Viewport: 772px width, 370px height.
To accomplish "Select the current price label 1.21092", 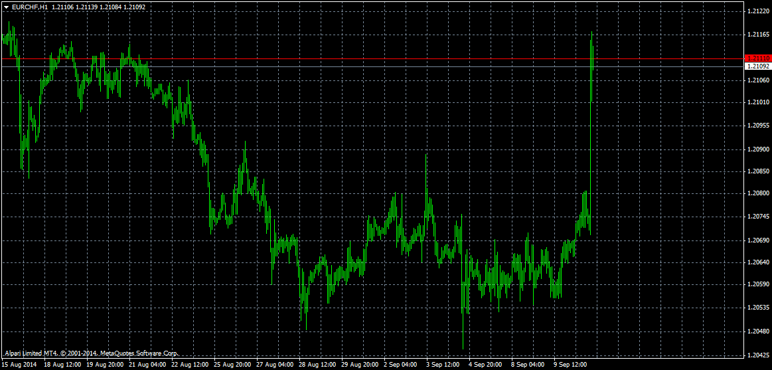I will [x=758, y=66].
